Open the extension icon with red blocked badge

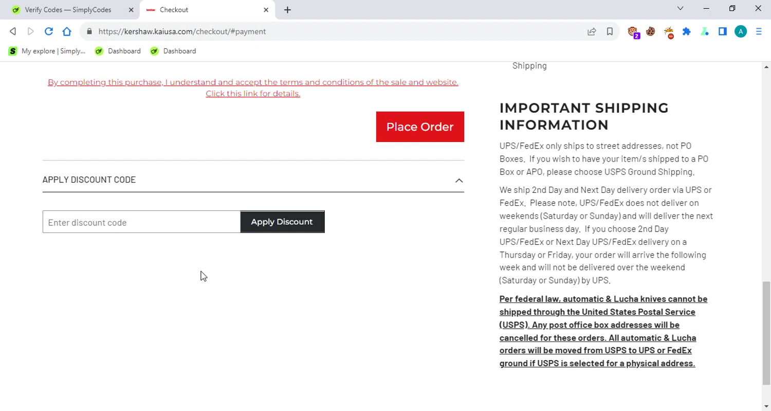coord(669,32)
